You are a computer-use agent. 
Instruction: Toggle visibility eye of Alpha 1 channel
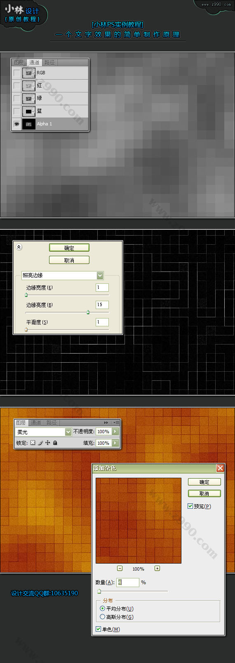16,124
